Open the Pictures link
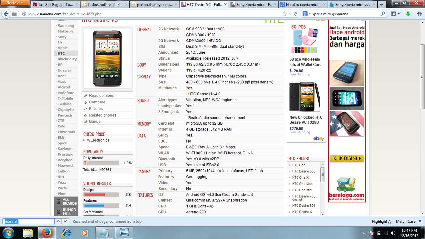This screenshot has width=425, height=239. 96,109
